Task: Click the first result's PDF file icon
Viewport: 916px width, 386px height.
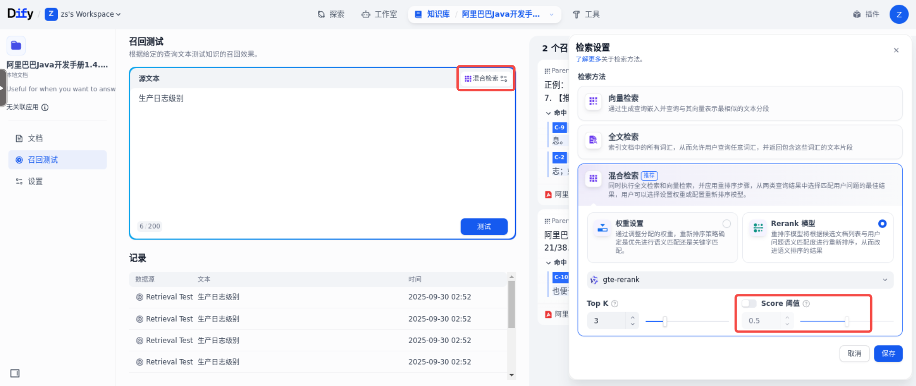Action: [x=548, y=195]
